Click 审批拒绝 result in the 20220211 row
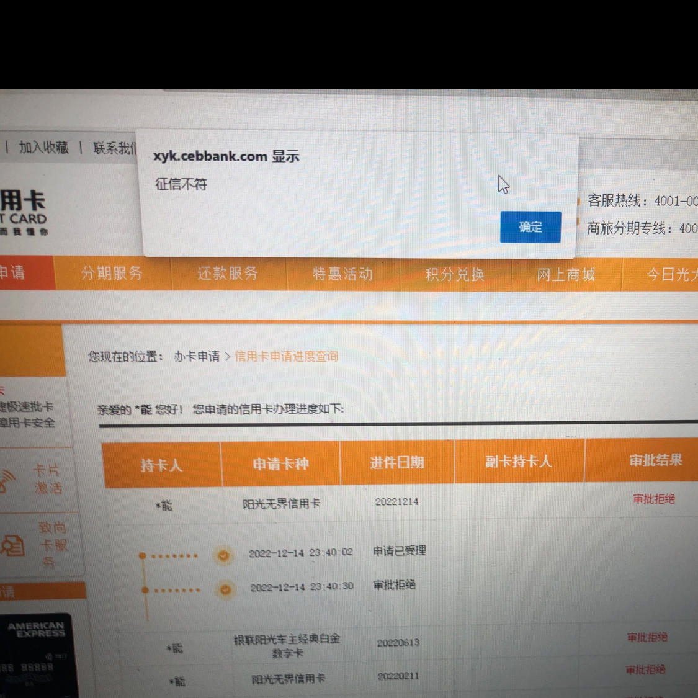Screen dimensions: 698x698 coord(645,669)
